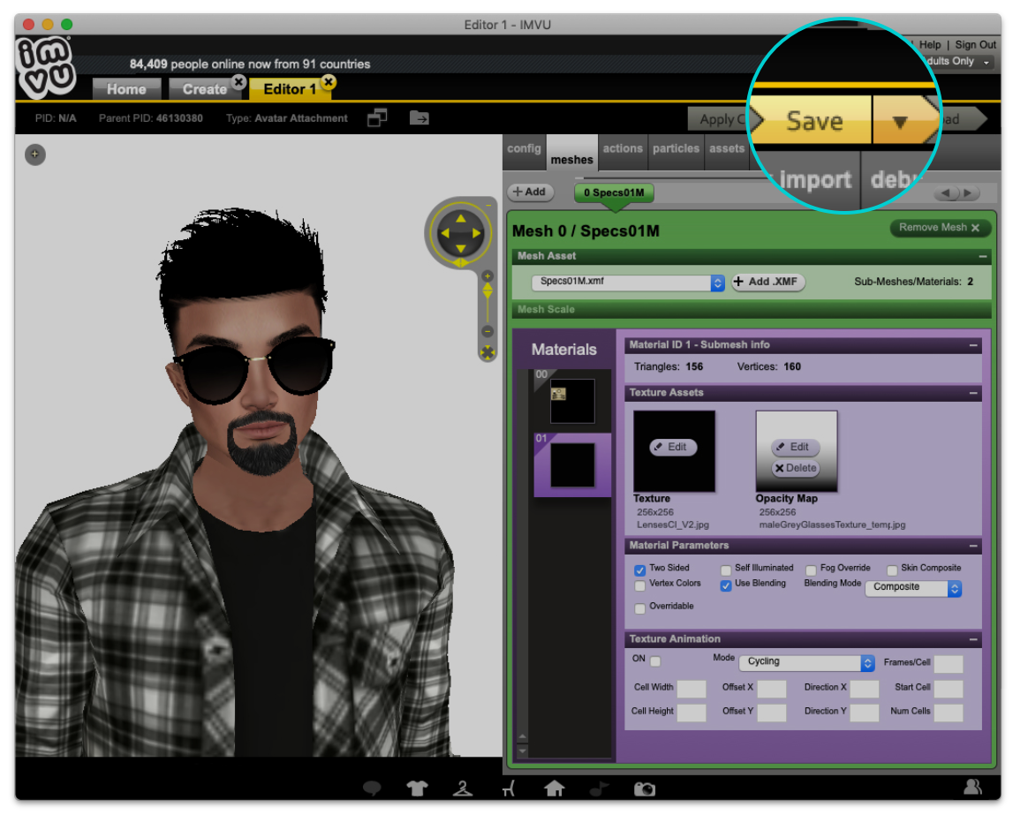Click the IMVU logo
The width and height of the screenshot is (1013, 815).
click(45, 66)
